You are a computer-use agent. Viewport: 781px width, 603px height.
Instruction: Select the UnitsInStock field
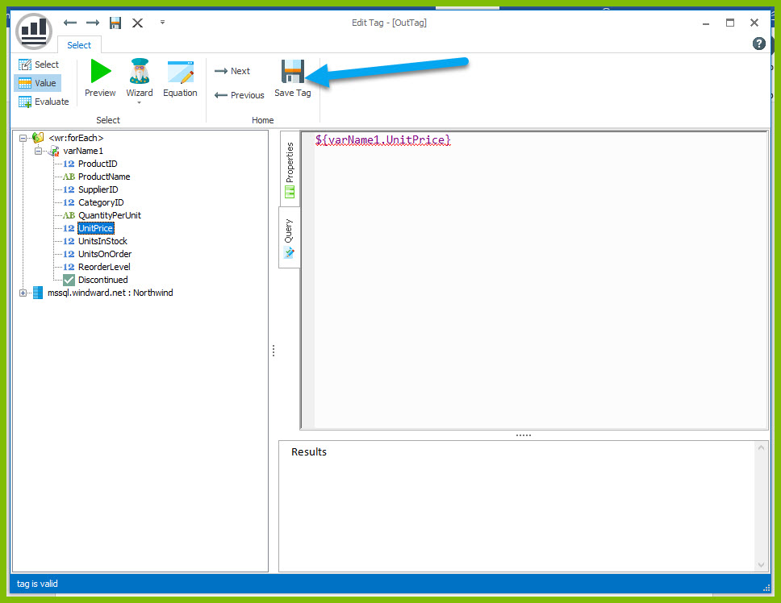pos(102,241)
